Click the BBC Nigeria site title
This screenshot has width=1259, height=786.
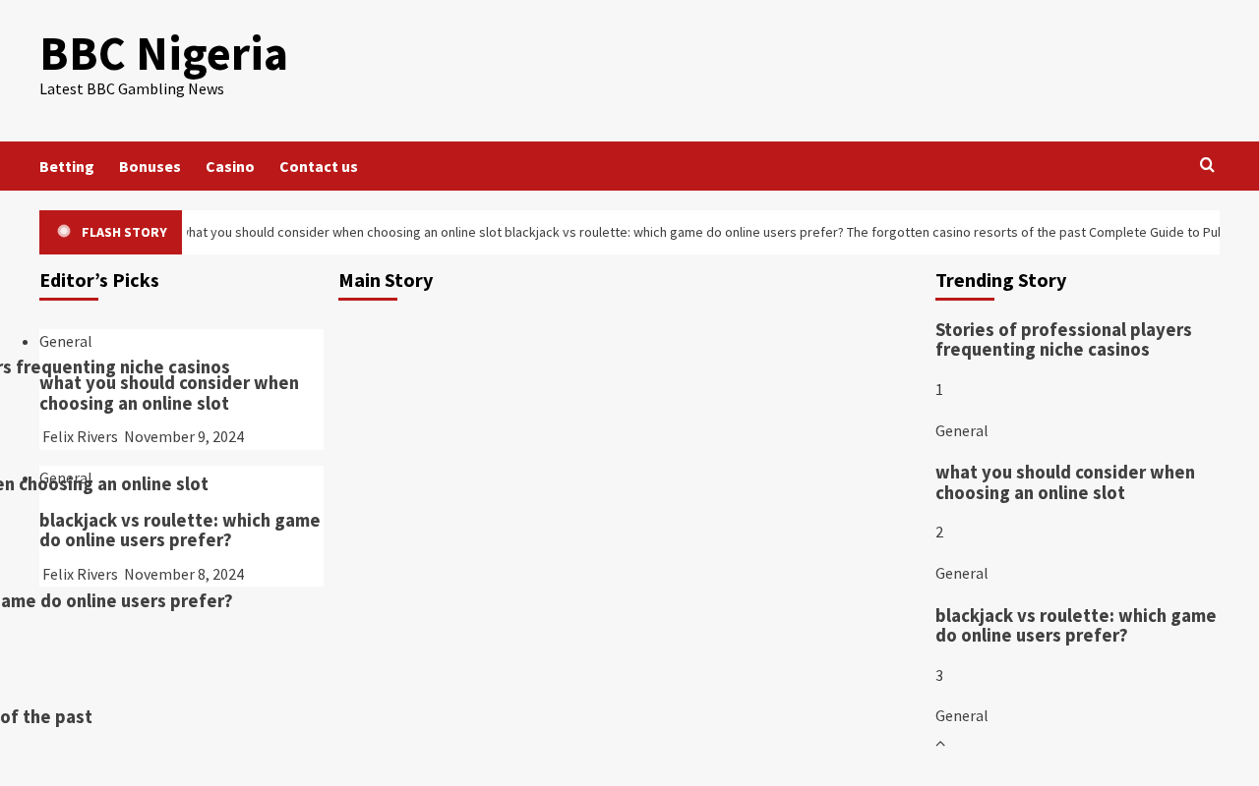pos(163,53)
